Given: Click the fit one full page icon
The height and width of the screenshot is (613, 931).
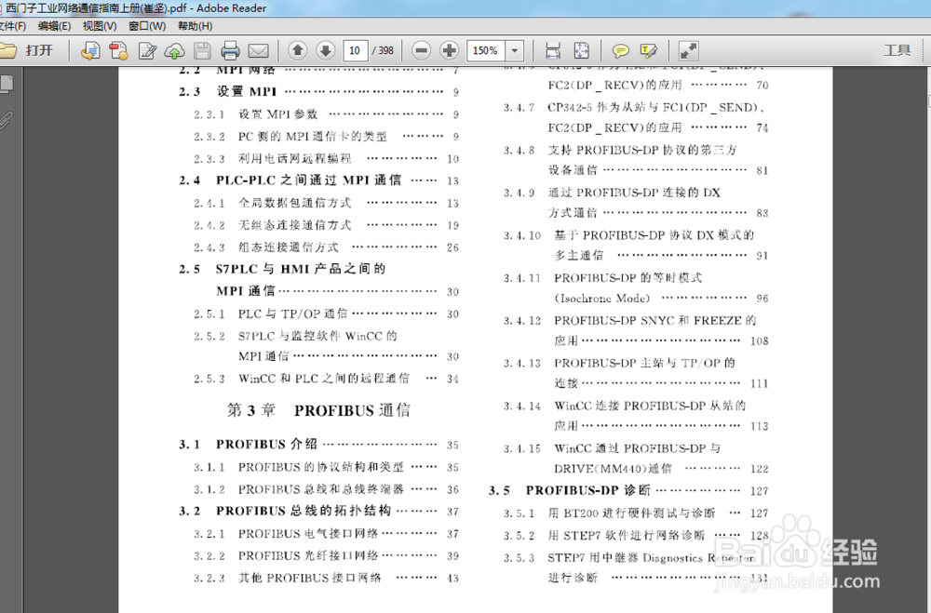Looking at the screenshot, I should pos(581,51).
